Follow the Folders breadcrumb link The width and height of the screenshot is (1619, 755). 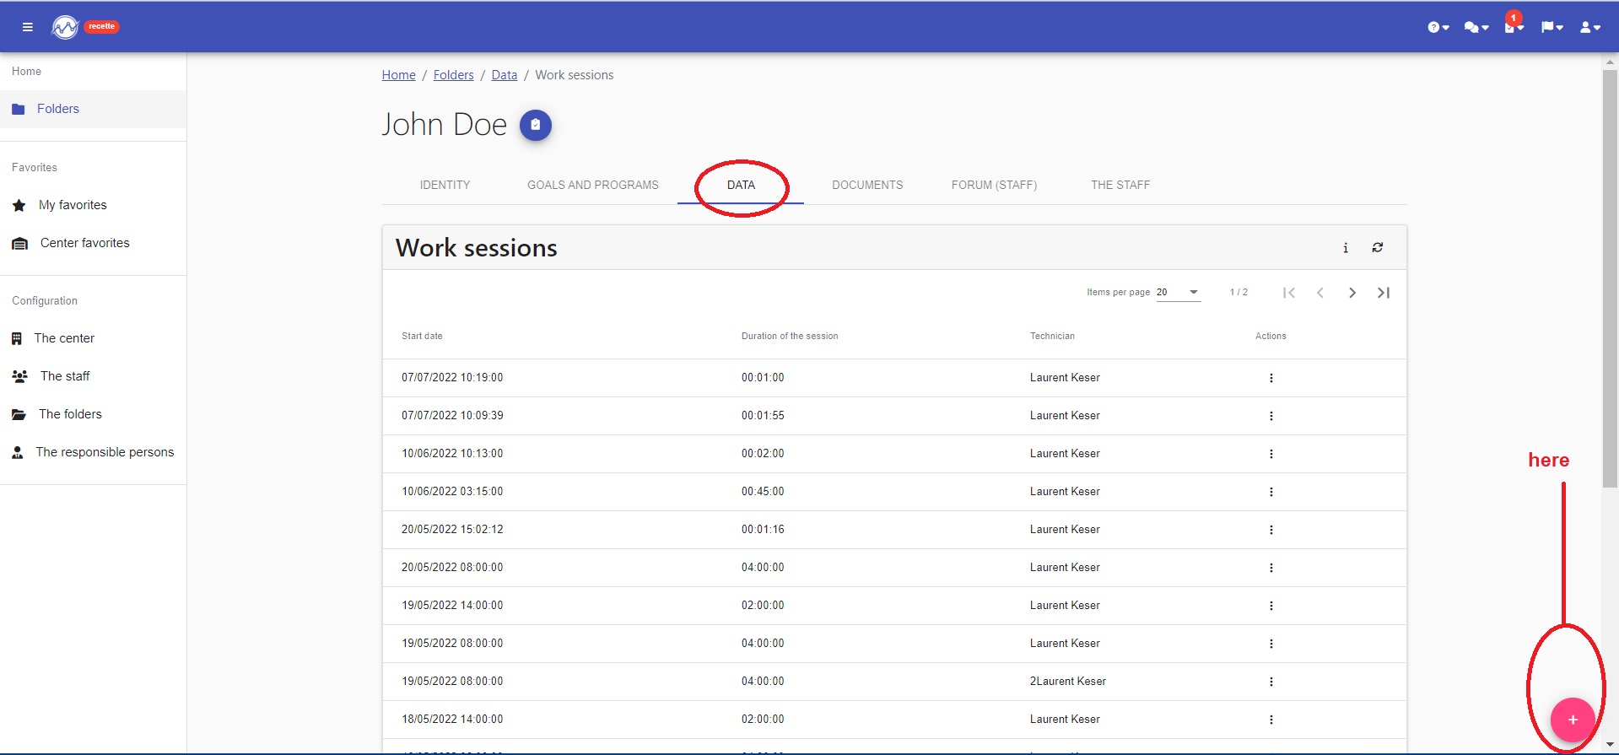click(453, 75)
